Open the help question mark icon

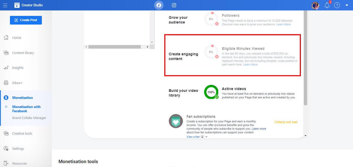pos(337,5)
